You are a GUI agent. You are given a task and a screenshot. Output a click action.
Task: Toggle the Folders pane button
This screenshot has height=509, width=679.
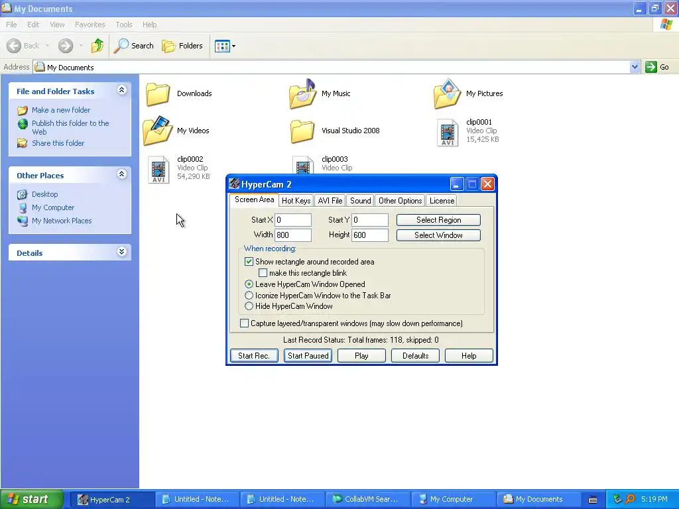tap(182, 46)
